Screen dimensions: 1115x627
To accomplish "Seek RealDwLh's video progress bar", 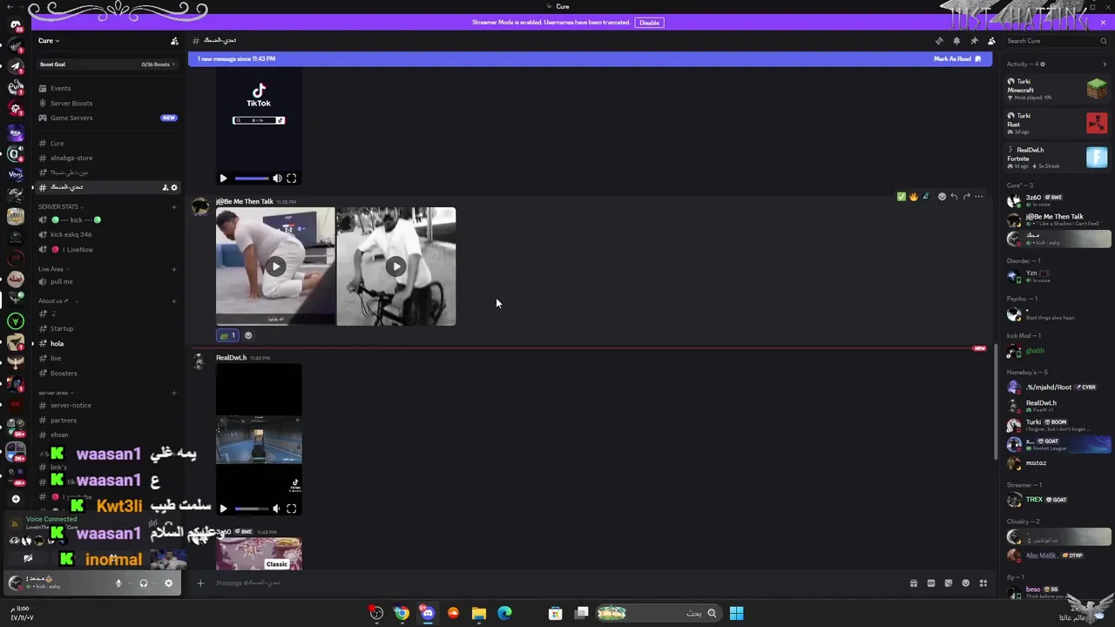I will [x=251, y=509].
